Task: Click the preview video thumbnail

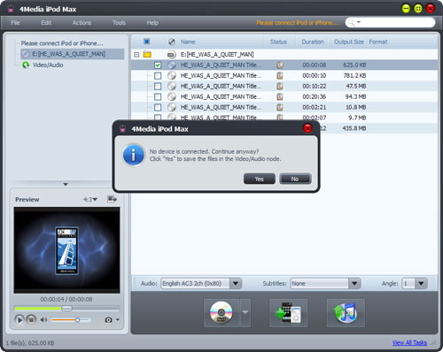Action: tap(66, 250)
